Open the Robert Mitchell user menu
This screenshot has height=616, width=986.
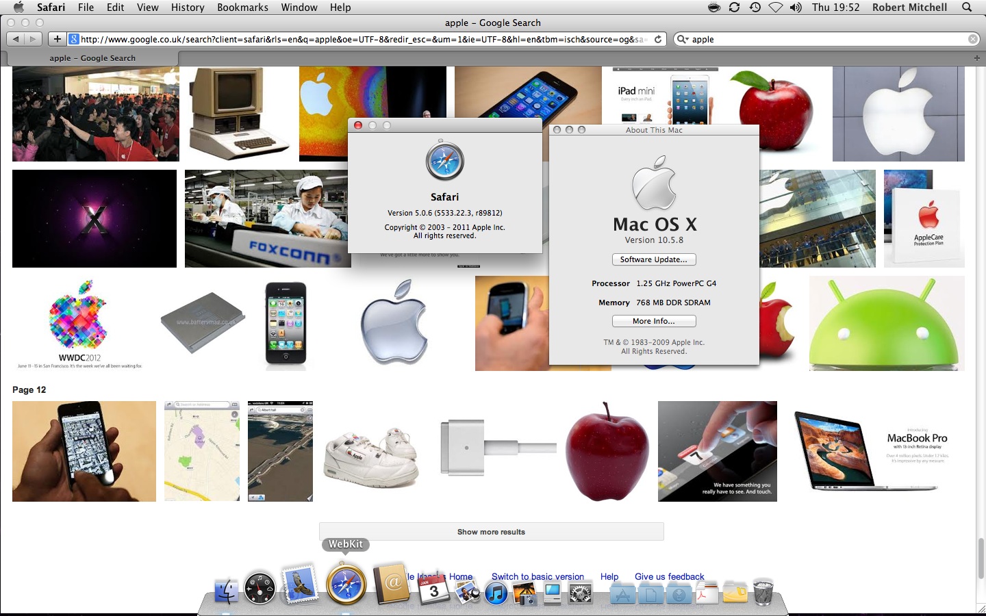909,7
